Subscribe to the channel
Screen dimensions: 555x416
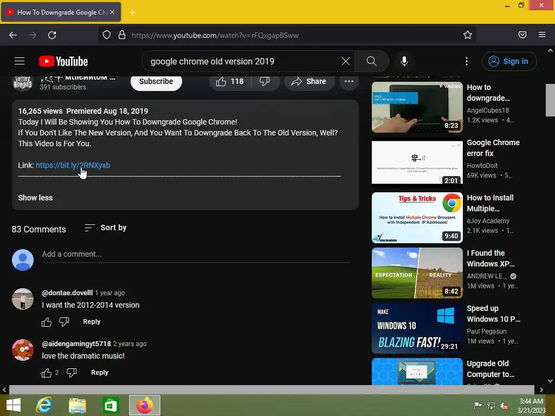[156, 81]
